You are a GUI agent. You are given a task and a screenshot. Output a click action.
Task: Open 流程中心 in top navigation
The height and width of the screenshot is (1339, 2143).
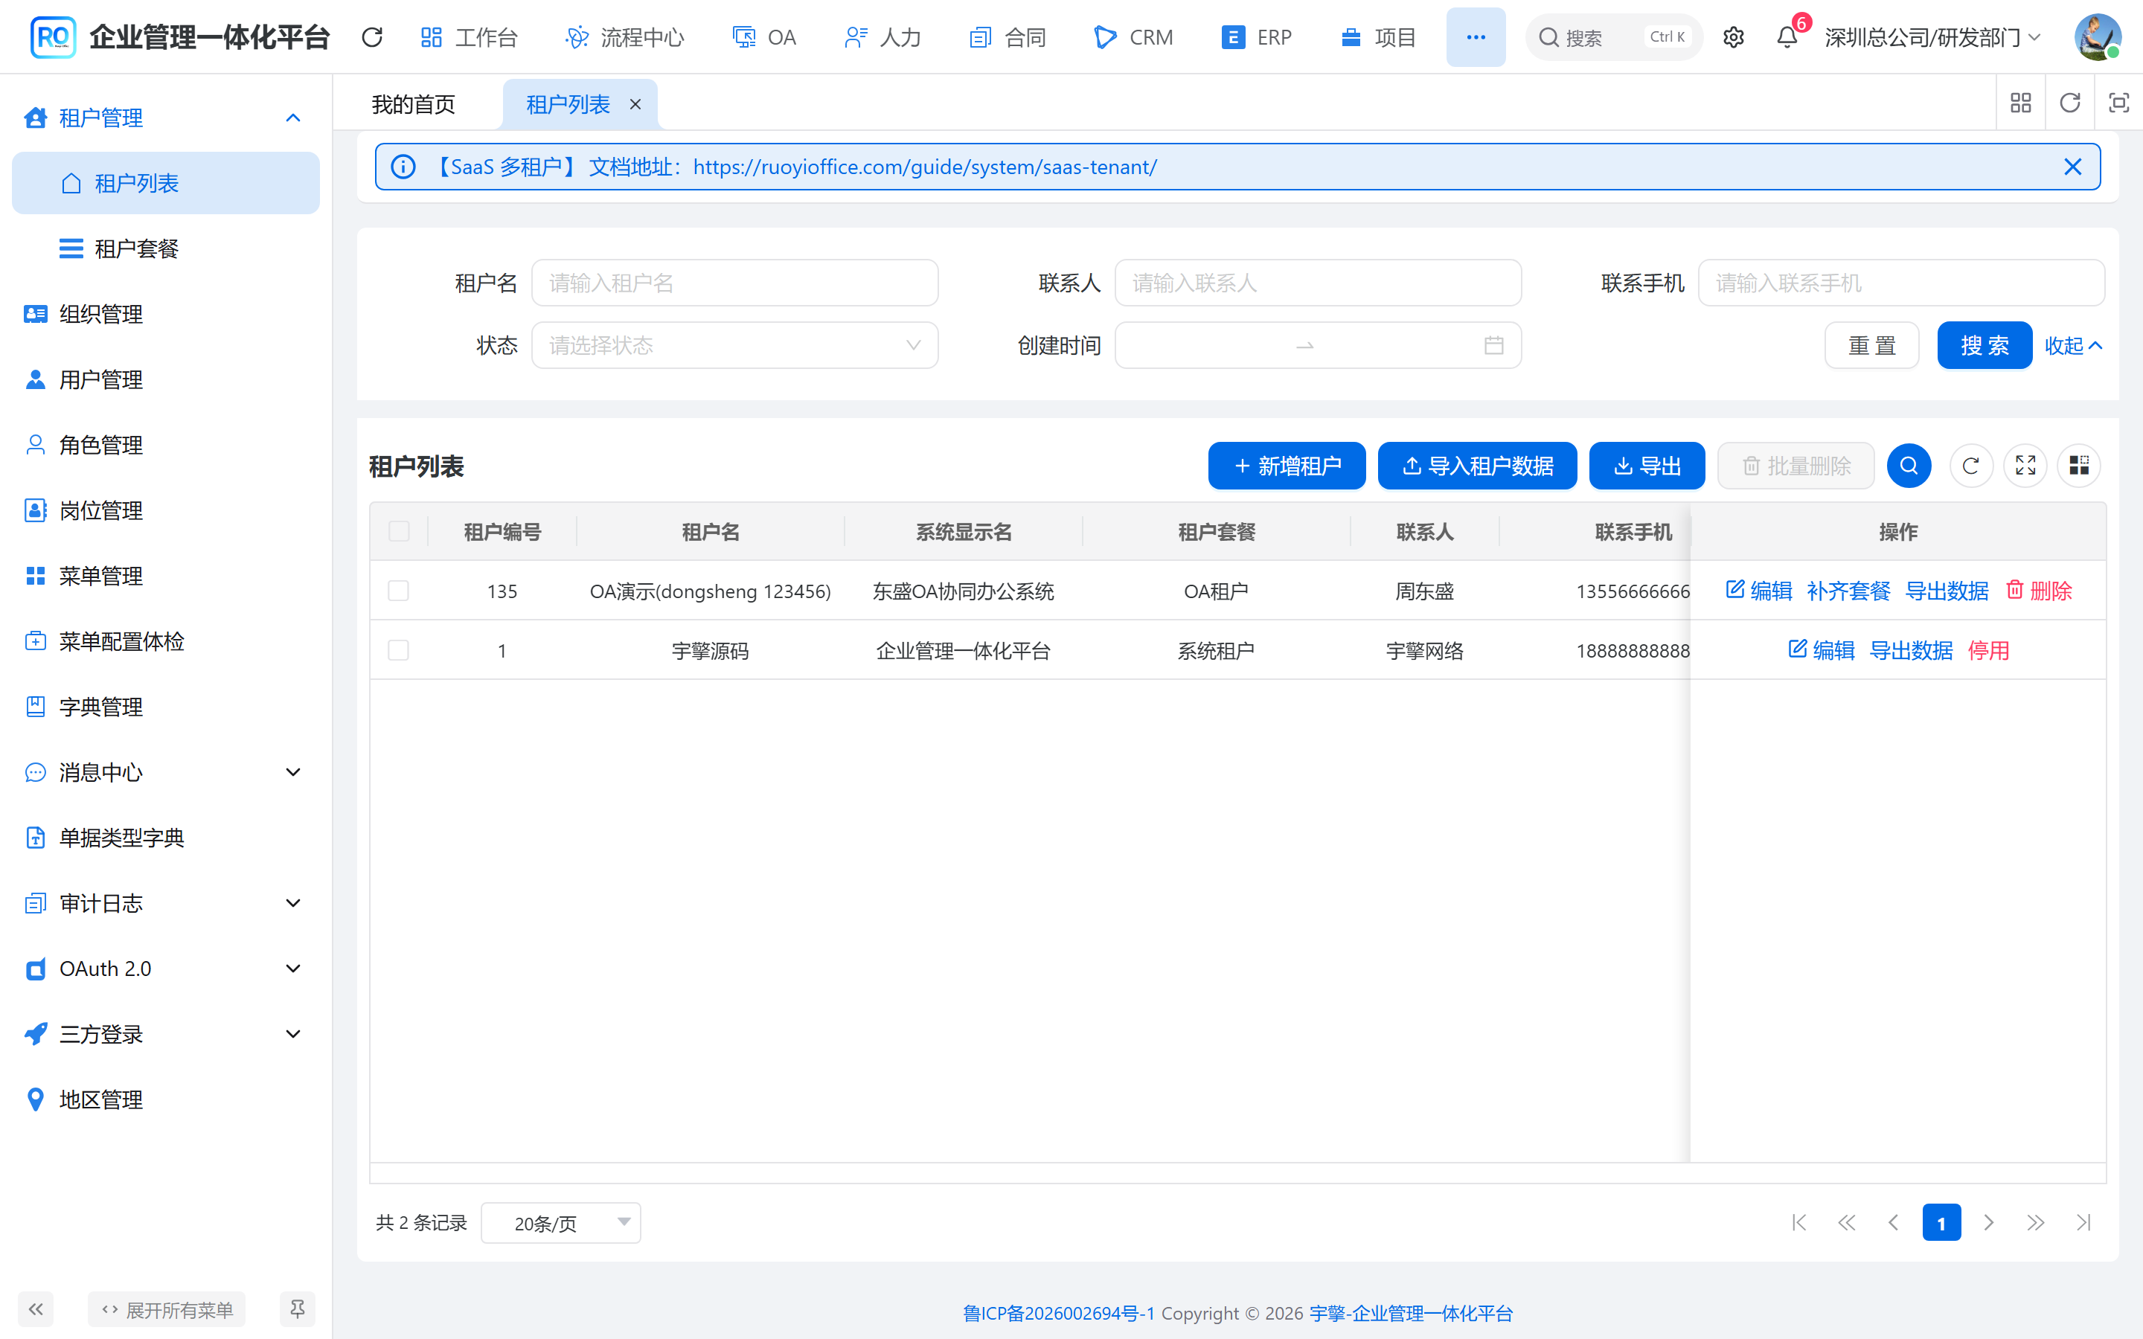point(625,37)
